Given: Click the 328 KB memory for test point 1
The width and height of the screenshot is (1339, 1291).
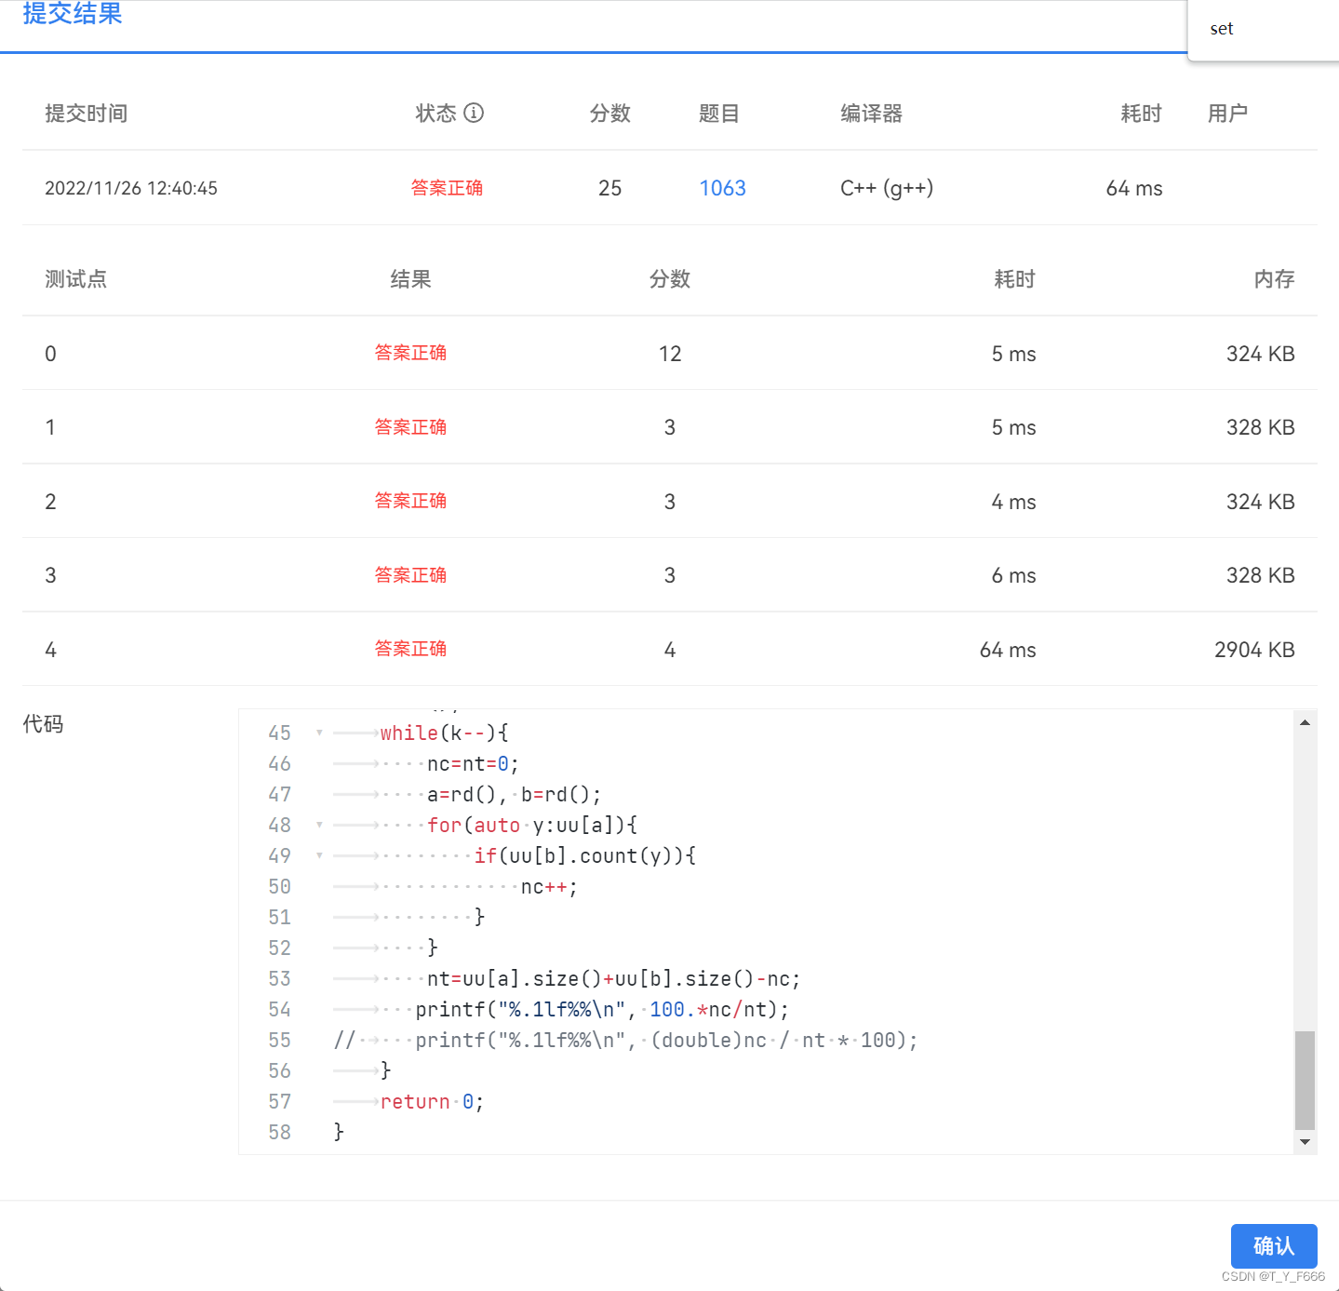Looking at the screenshot, I should pyautogui.click(x=1260, y=427).
